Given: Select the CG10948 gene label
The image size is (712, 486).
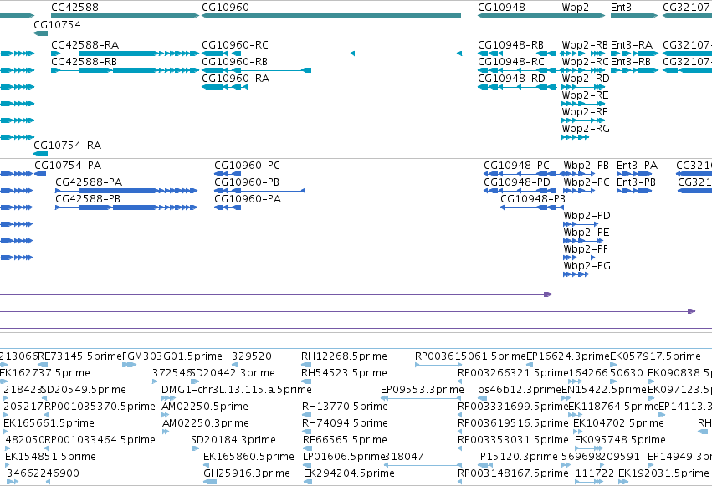Looking at the screenshot, I should 501,8.
